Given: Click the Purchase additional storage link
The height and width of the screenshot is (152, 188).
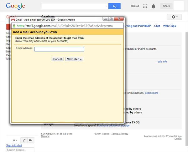Looking at the screenshot, I should [113, 125].
